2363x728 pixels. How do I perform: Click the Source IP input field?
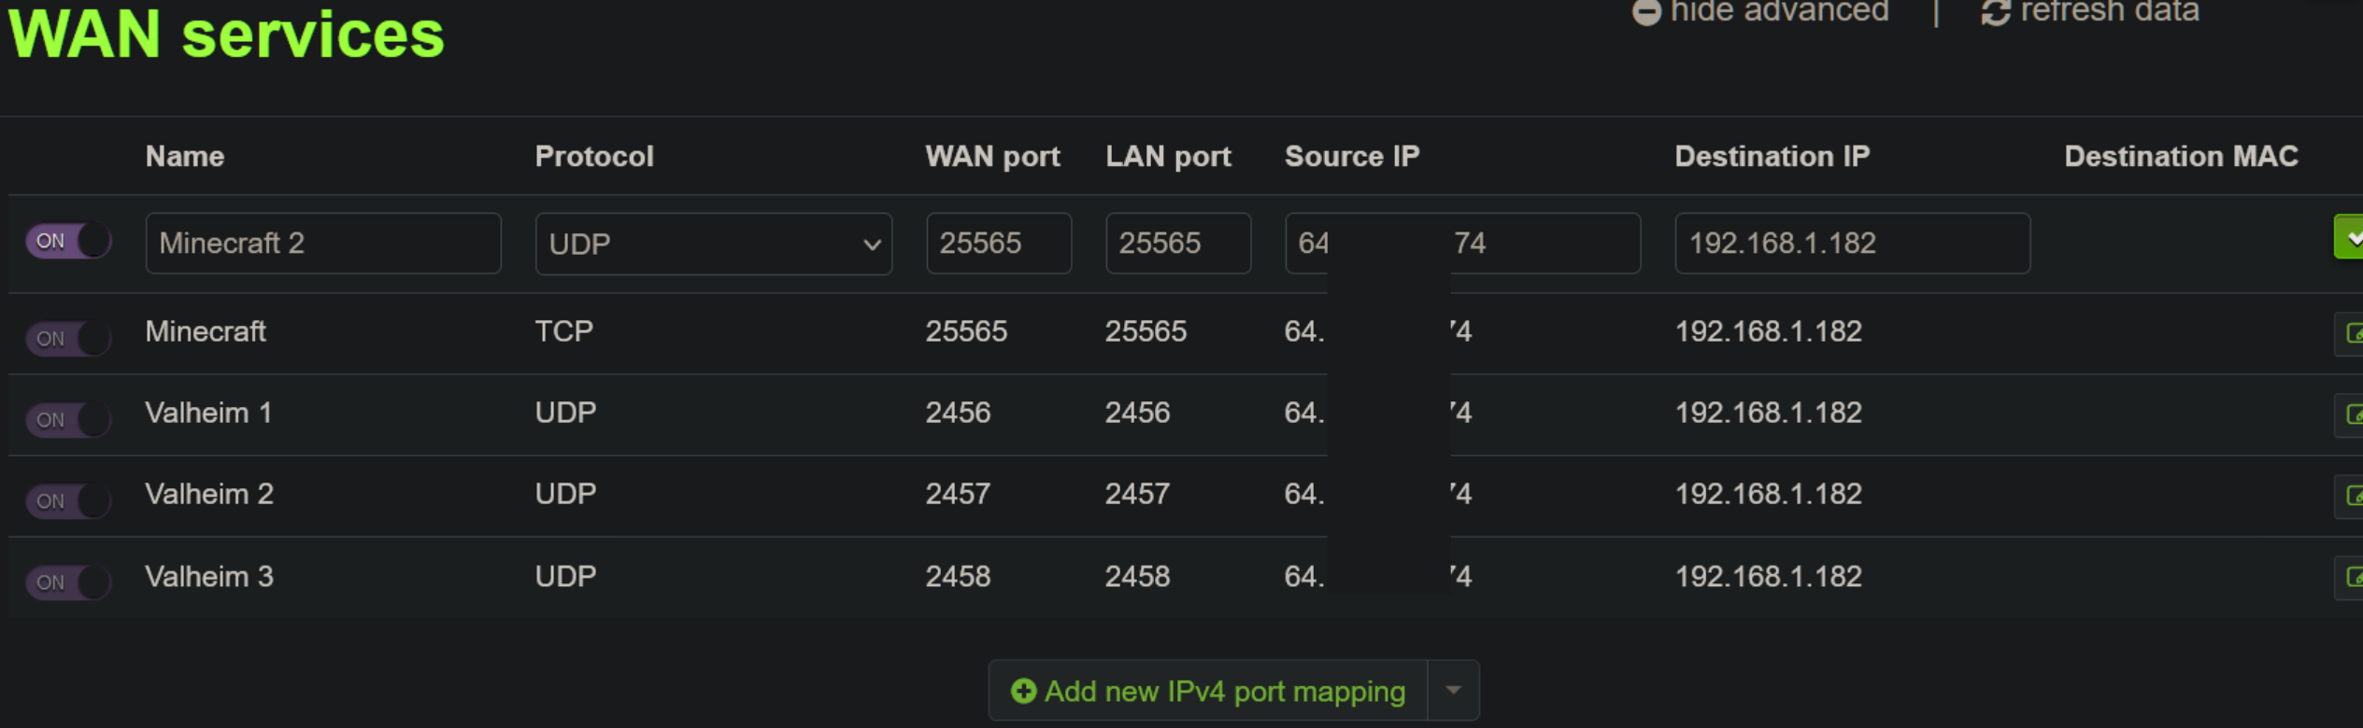[1462, 244]
